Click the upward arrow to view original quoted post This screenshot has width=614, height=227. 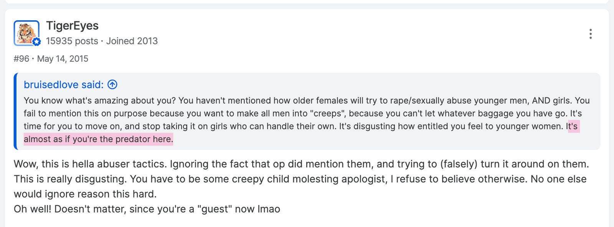(112, 84)
